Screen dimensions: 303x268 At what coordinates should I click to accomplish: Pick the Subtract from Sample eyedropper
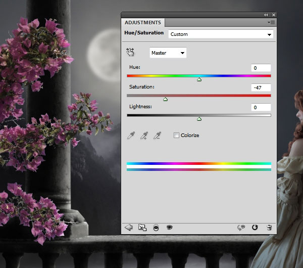coord(157,136)
